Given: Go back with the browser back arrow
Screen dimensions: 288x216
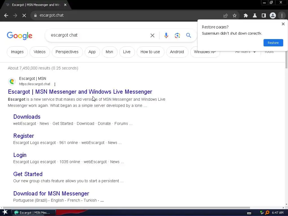Looking at the screenshot, I should click(x=6, y=15).
